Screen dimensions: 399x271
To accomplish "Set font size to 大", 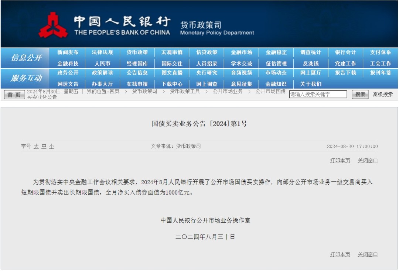I will click(x=36, y=146).
